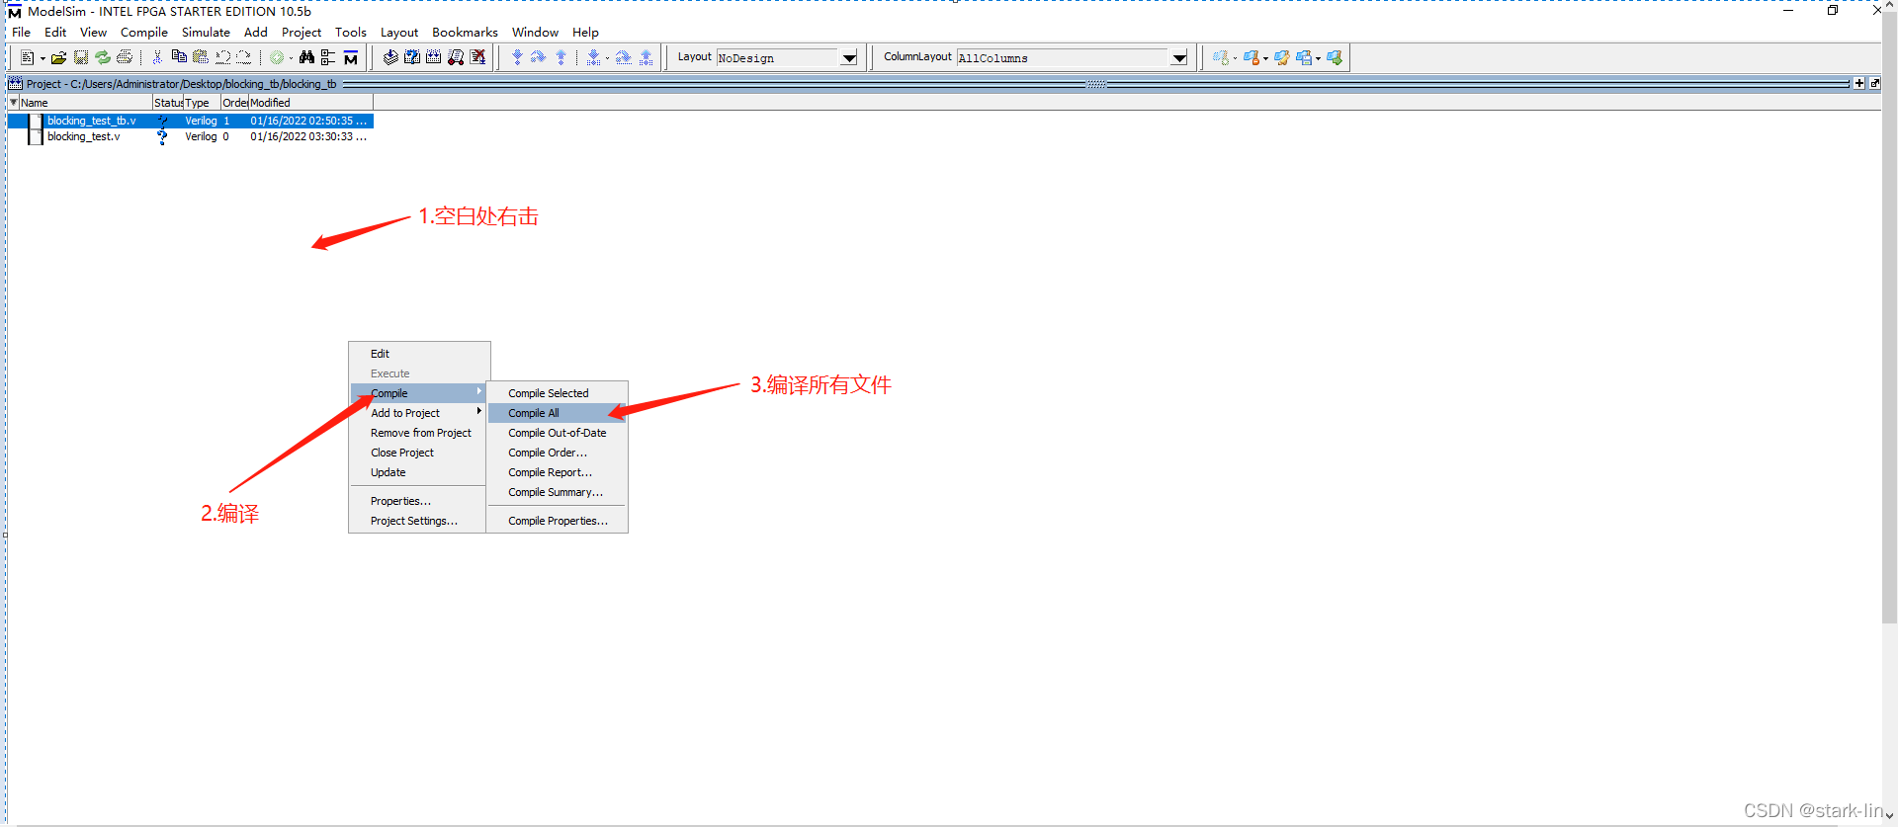The image size is (1898, 827).
Task: Click the Compile All toolbar icon
Action: (x=434, y=57)
